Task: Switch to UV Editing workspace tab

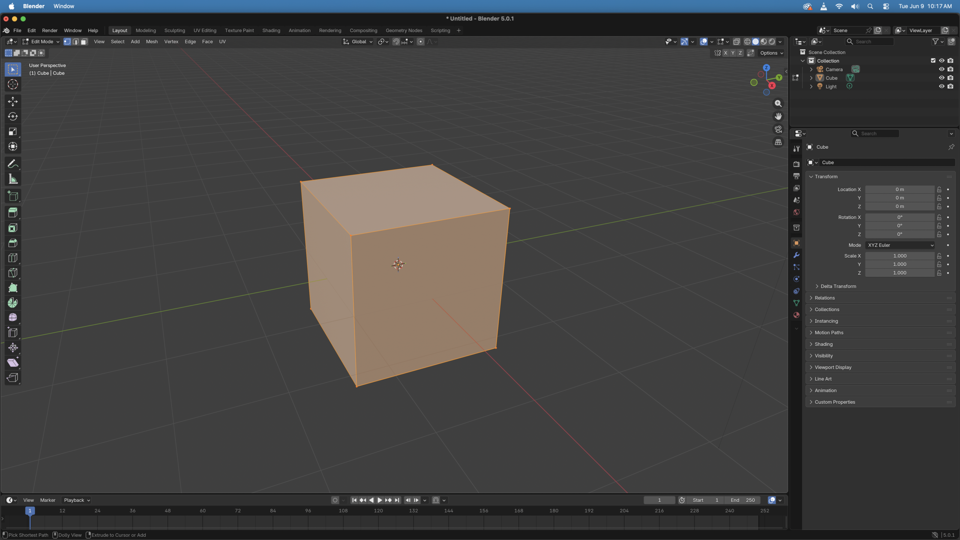Action: 205,31
